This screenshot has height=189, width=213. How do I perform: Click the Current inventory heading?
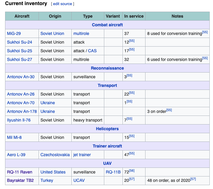(26, 3)
